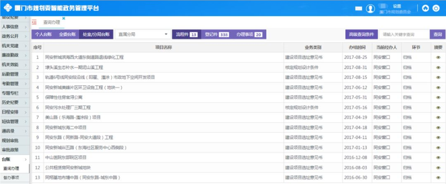Open the user profile avatar icon
This screenshot has width=446, height=184.
(370, 9)
